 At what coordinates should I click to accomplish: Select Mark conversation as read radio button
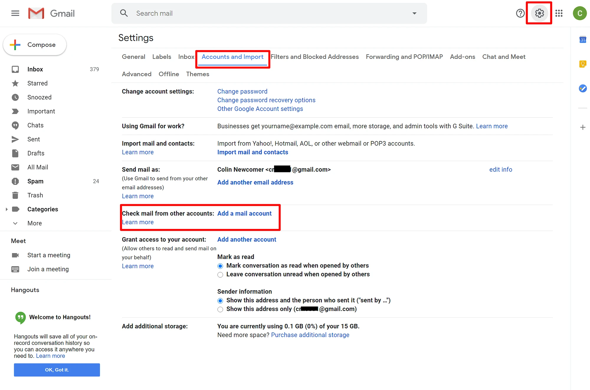(x=221, y=266)
